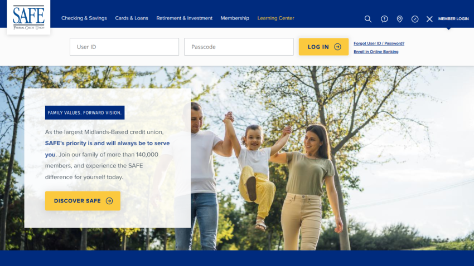Open Learning Center menu
The height and width of the screenshot is (266, 474).
(x=275, y=18)
